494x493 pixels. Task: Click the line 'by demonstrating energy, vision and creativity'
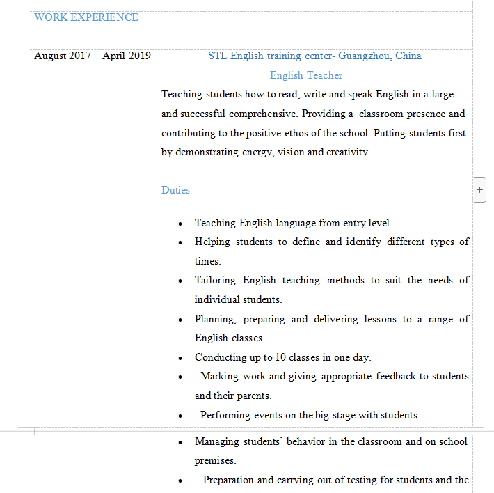(266, 152)
